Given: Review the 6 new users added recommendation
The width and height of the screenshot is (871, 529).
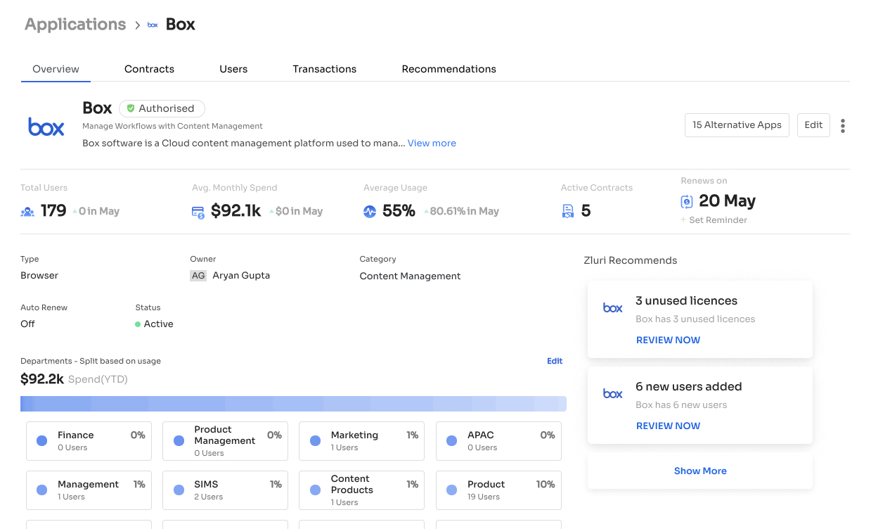Looking at the screenshot, I should 668,426.
